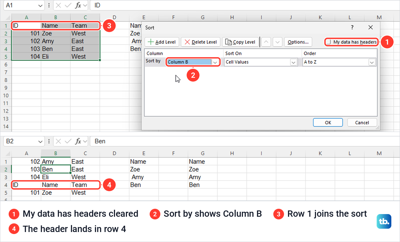Image resolution: width=400 pixels, height=242 pixels.
Task: Click the cancel X icon in the top formula bar
Action: [59, 6]
